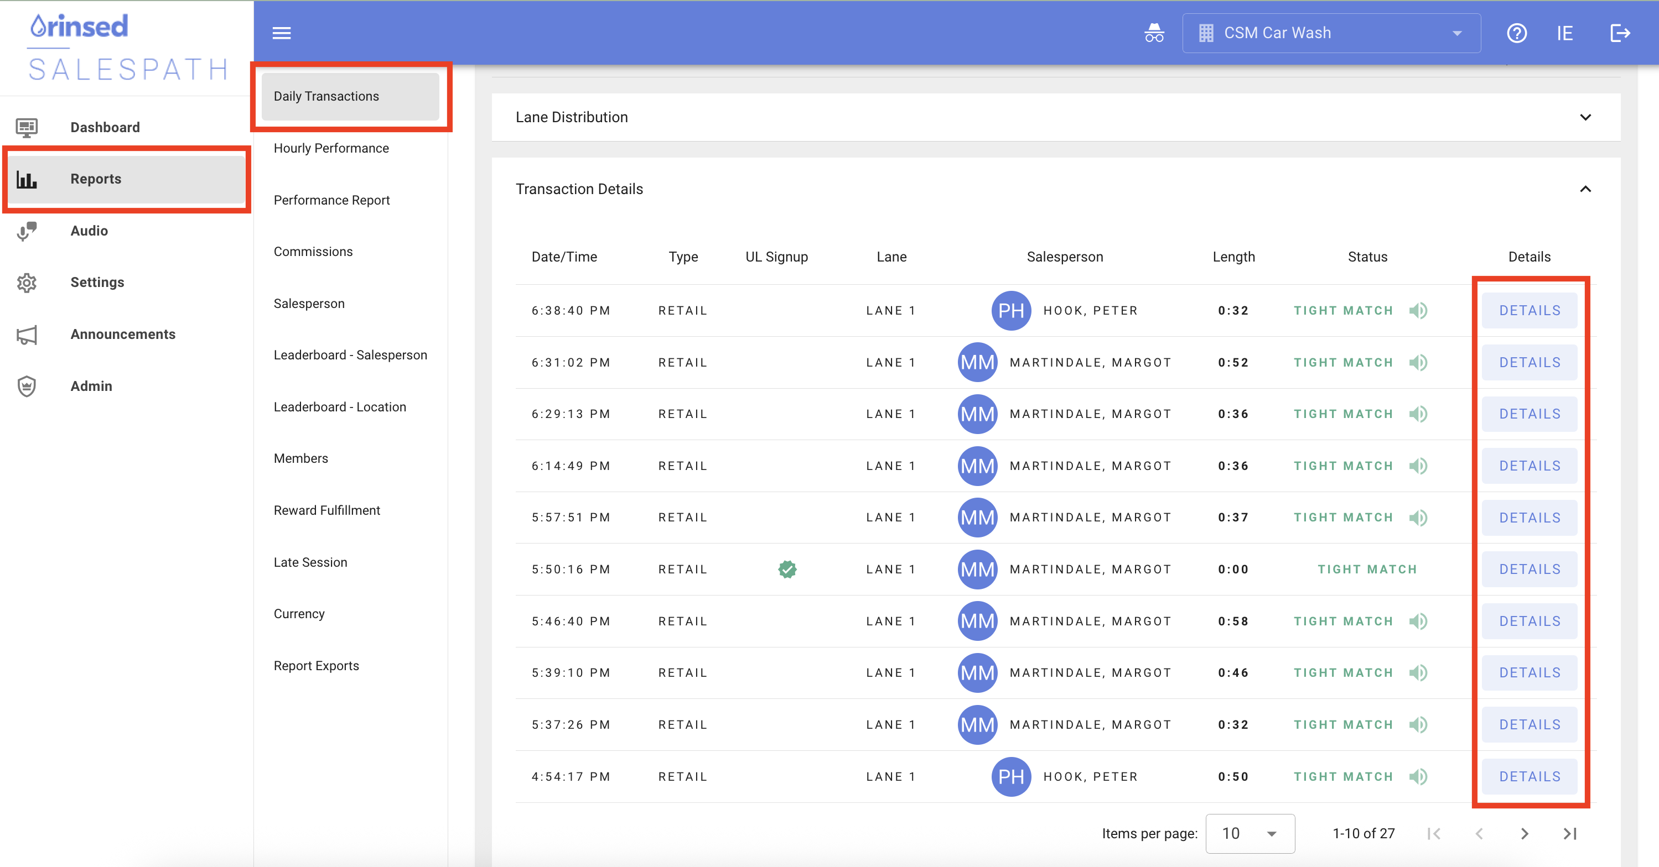Screen dimensions: 1659x867
Task: Open the Items per page dropdown
Action: tap(1250, 834)
